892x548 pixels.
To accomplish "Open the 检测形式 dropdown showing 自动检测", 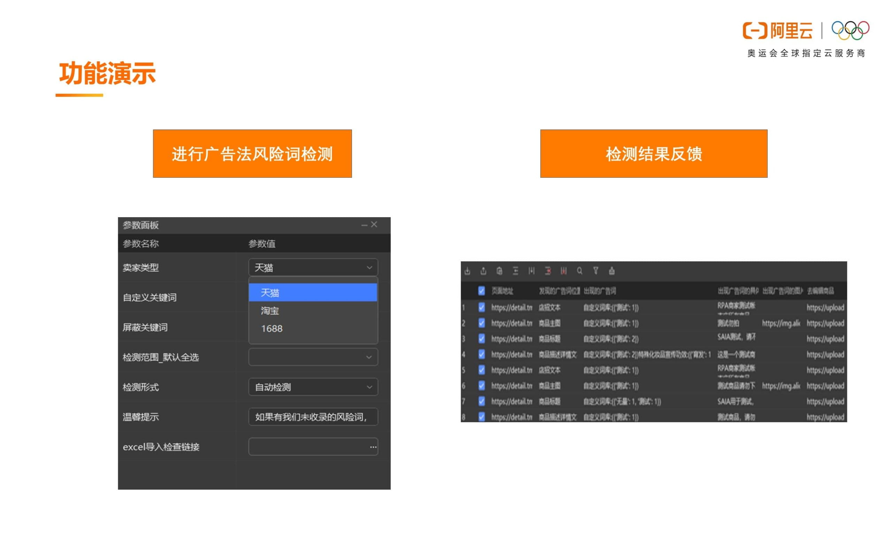I will pos(313,387).
